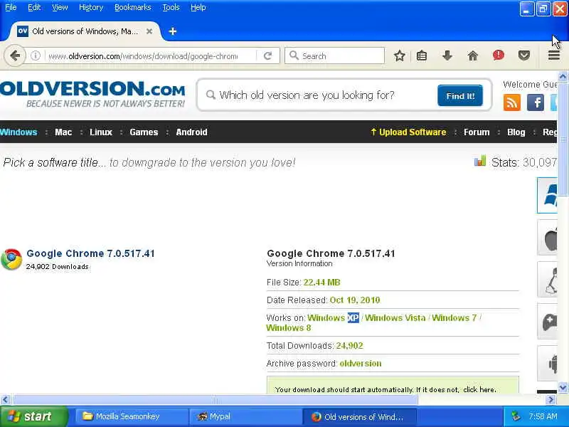This screenshot has height=427, width=569.
Task: Click the vertical scrollbar up arrow
Action: click(x=563, y=77)
